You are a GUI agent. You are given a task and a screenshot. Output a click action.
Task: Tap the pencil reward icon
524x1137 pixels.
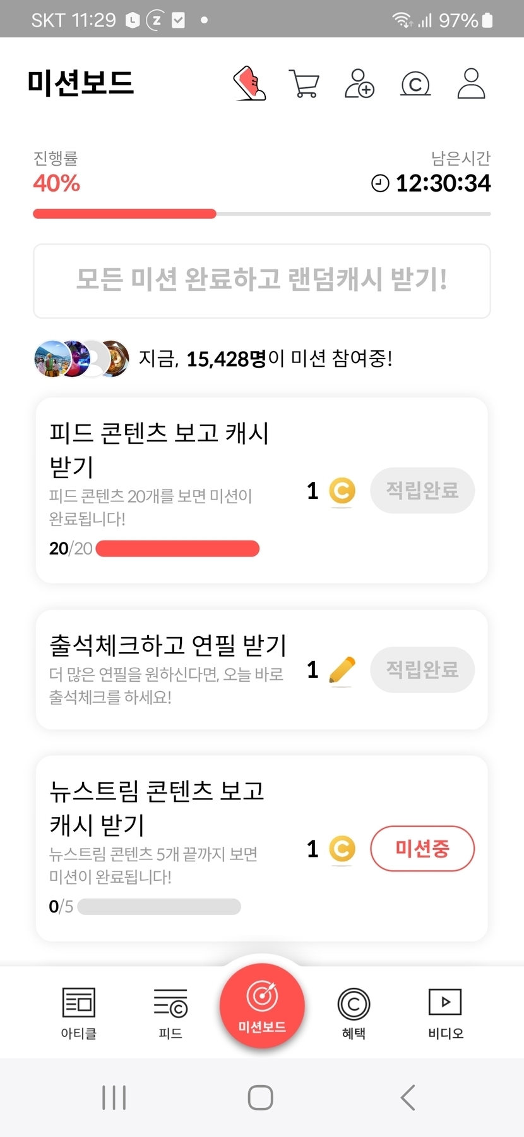(342, 670)
